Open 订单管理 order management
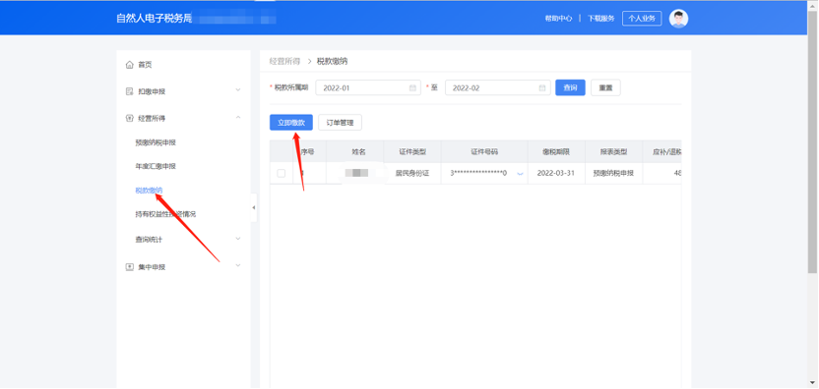The height and width of the screenshot is (389, 819). point(340,123)
